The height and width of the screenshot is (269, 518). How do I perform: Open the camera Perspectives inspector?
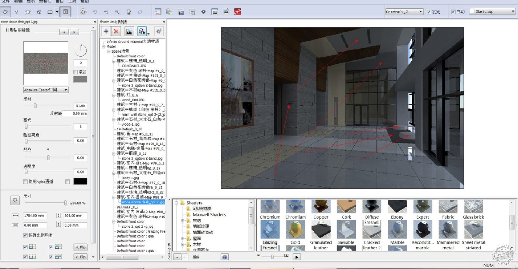(x=50, y=12)
